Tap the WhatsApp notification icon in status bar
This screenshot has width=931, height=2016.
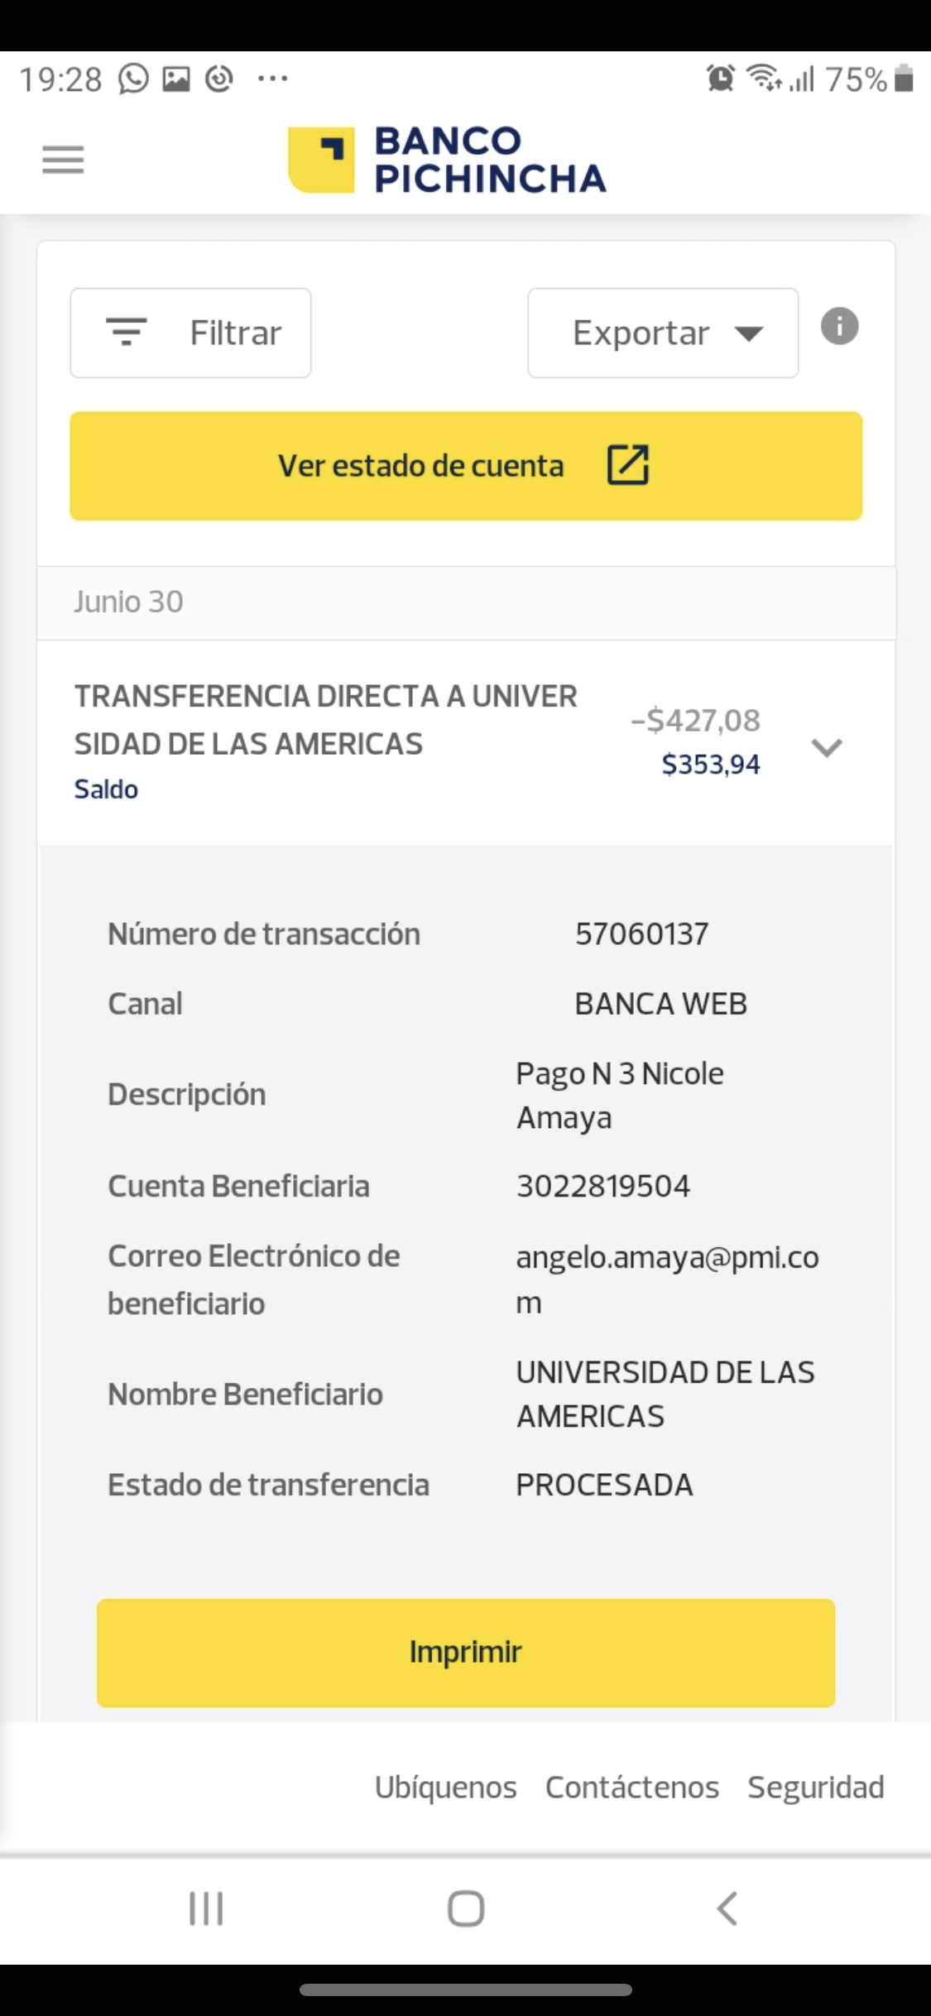(133, 79)
